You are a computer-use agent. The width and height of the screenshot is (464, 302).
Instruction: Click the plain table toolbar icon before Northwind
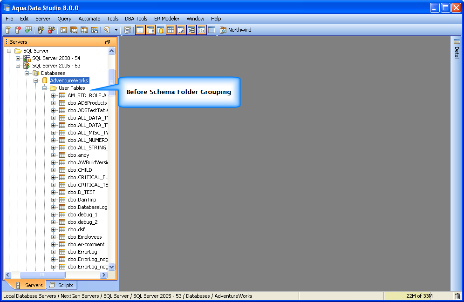click(x=212, y=30)
